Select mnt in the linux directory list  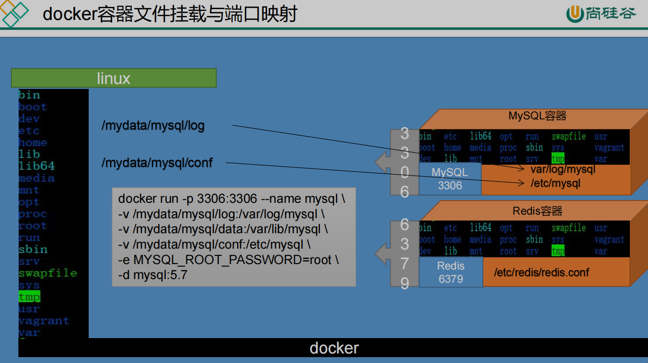(x=29, y=190)
